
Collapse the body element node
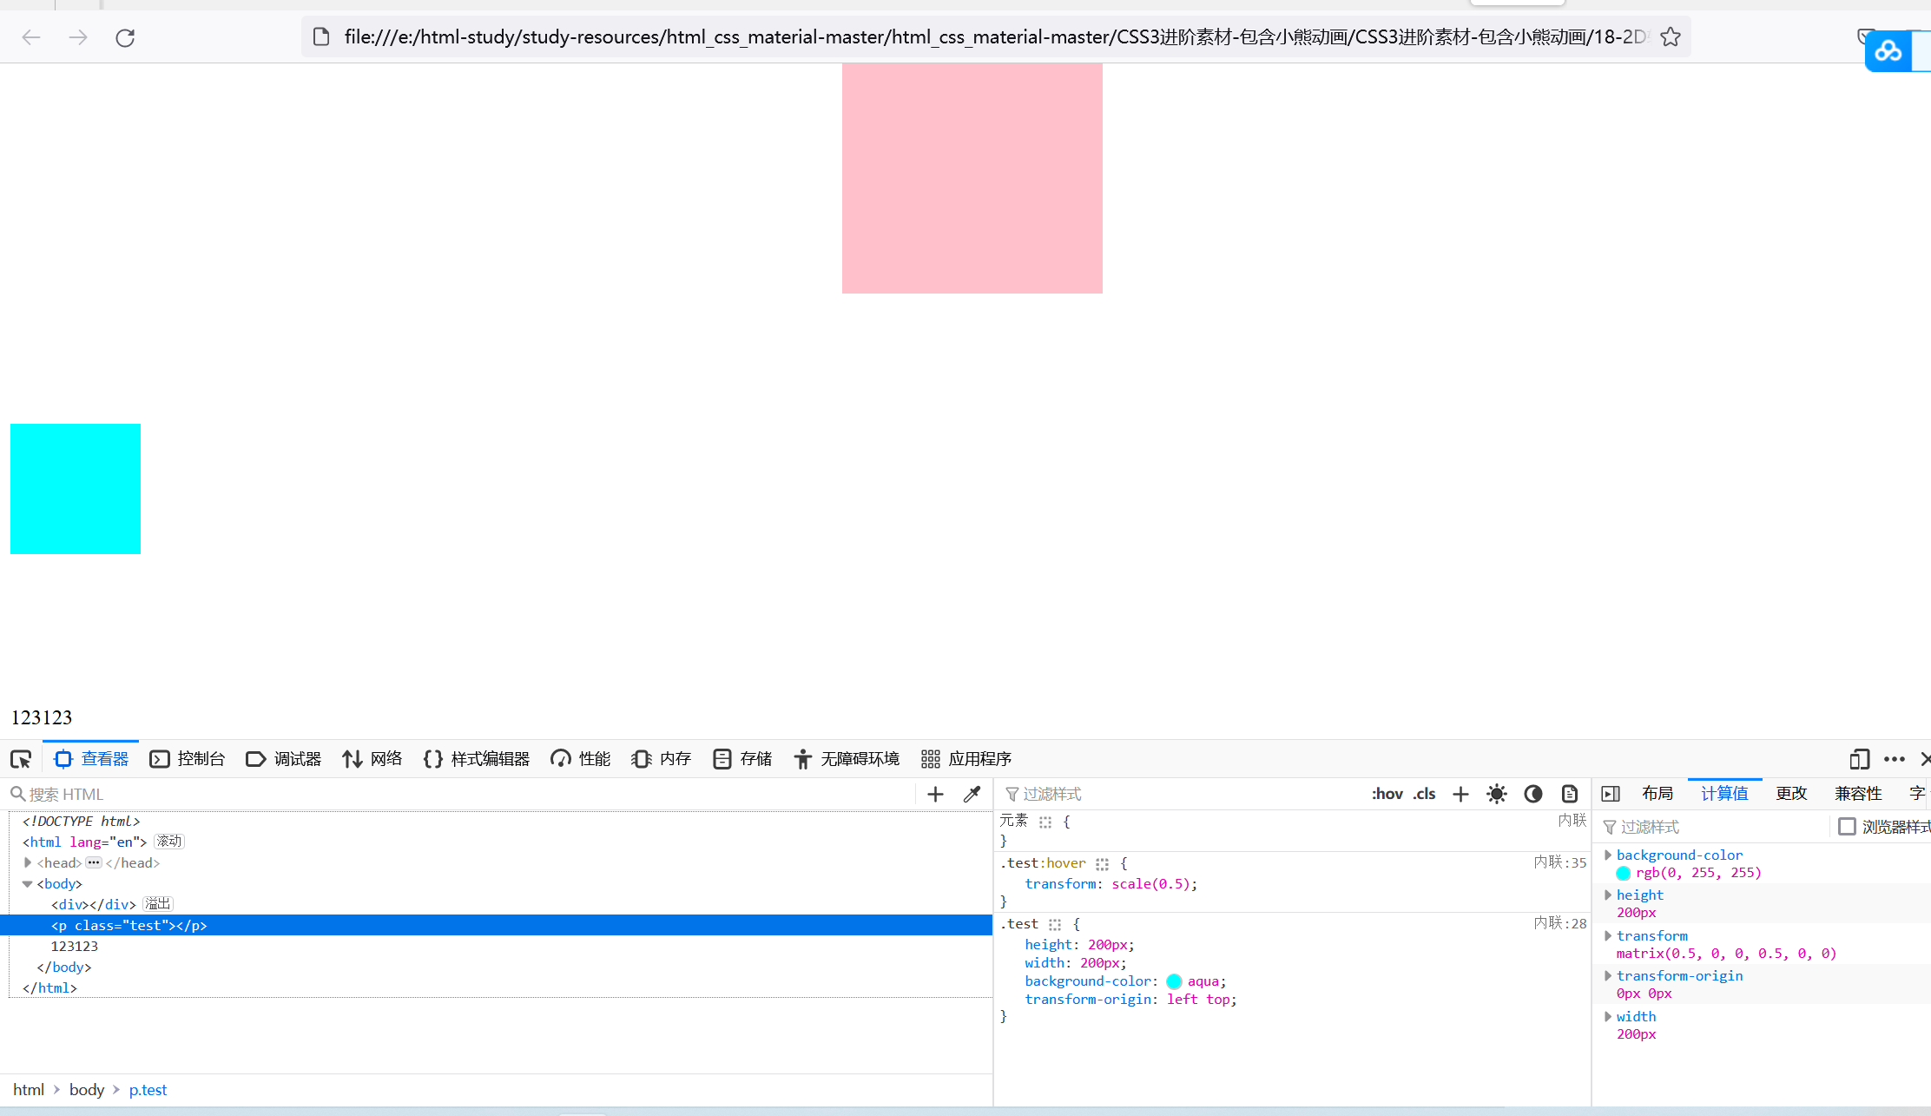(x=28, y=883)
